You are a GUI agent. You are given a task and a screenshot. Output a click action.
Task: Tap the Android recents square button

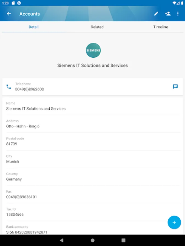(x=124, y=240)
